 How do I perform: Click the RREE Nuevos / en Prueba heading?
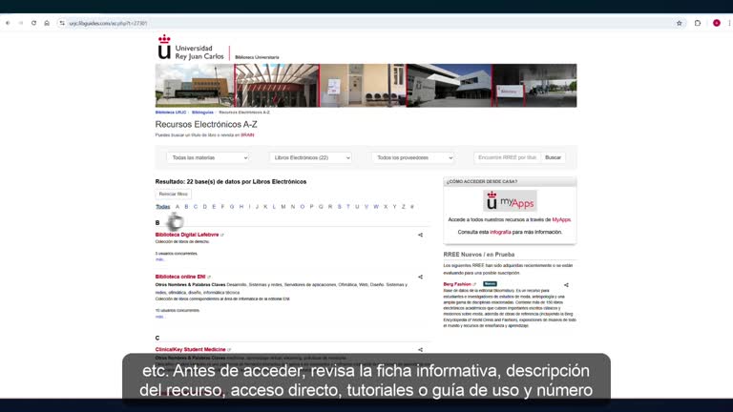tap(479, 255)
